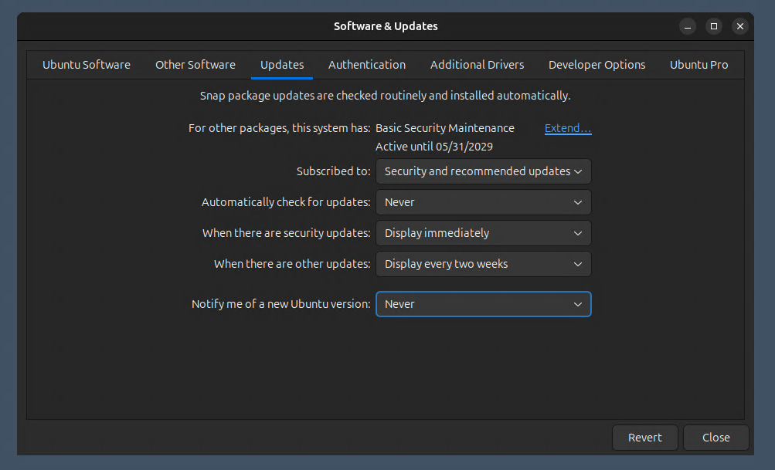The width and height of the screenshot is (775, 470).
Task: Close window using title bar X icon
Action: (740, 26)
